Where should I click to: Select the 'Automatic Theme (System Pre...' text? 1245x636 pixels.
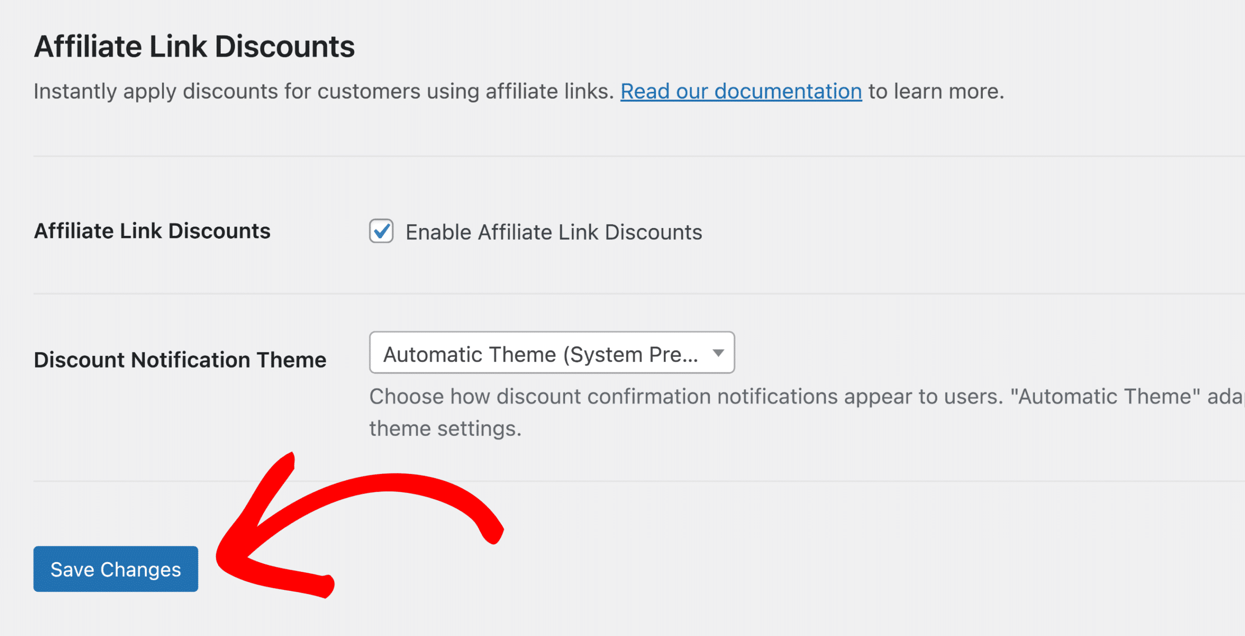[x=541, y=354]
